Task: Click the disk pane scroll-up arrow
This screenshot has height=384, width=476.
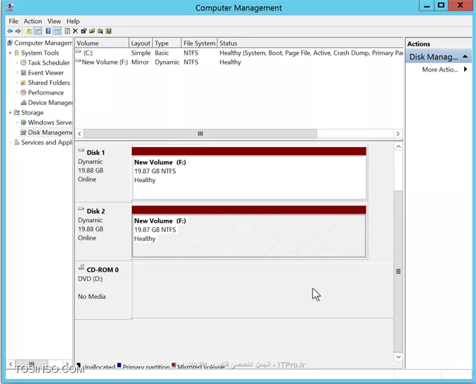Action: coord(398,146)
